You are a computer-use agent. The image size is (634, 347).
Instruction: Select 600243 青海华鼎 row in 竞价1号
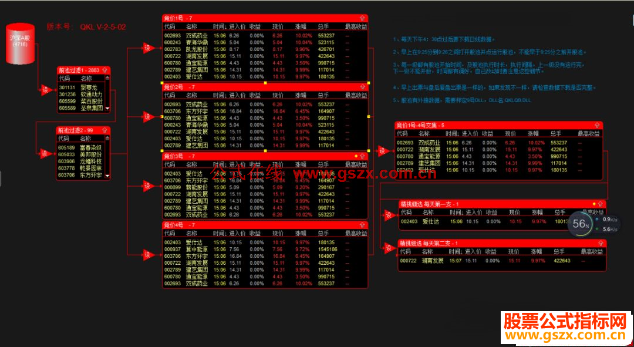(265, 42)
